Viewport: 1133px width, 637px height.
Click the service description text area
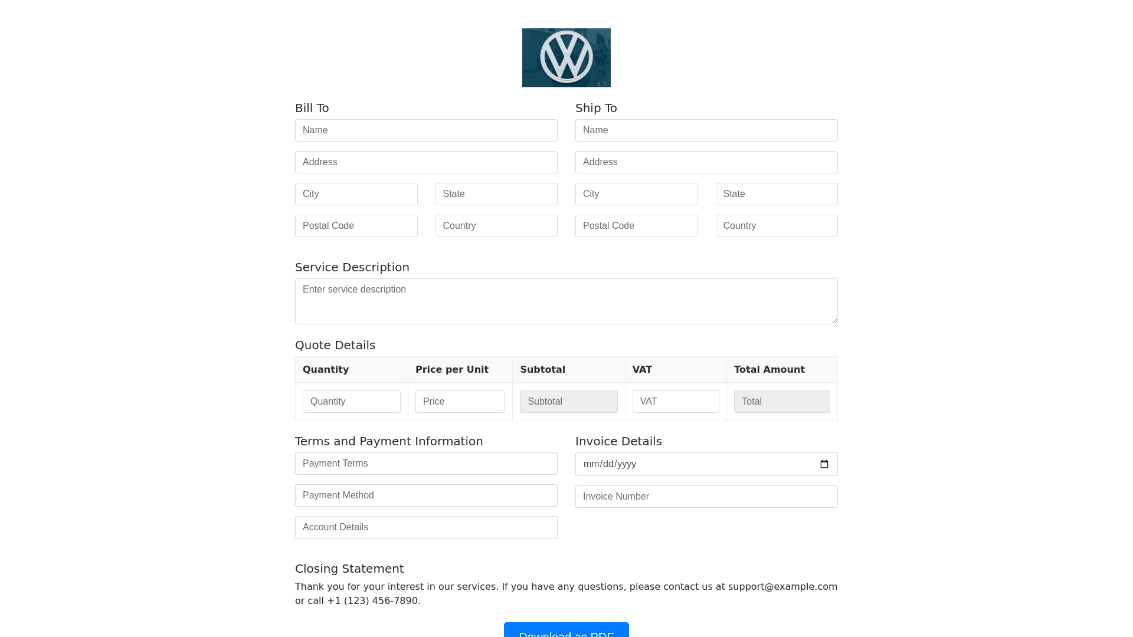coord(566,301)
